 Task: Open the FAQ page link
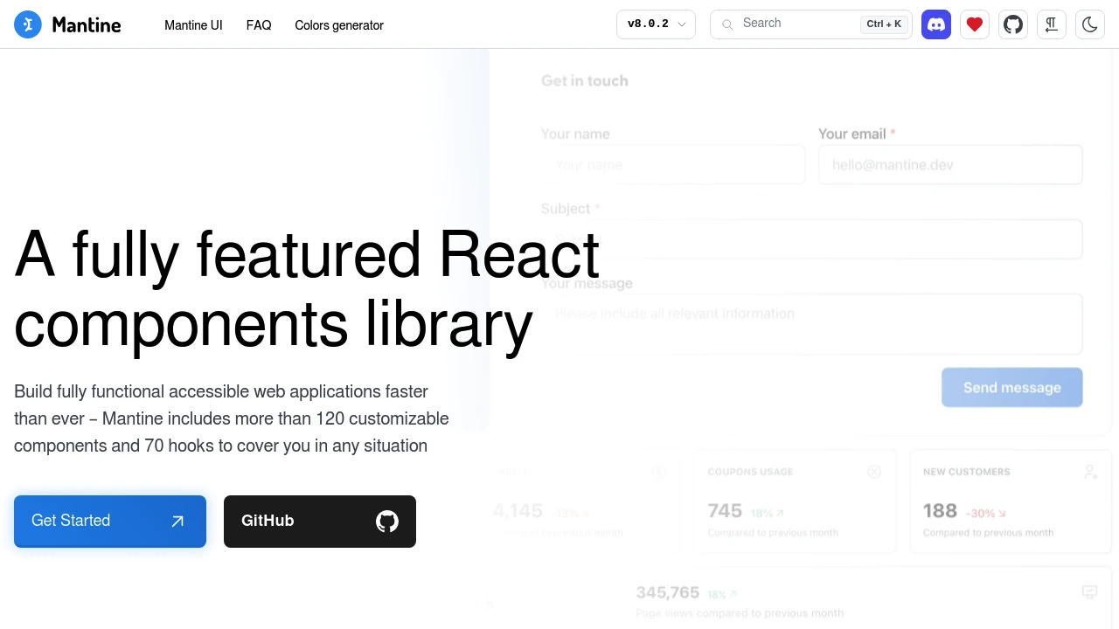tap(259, 25)
